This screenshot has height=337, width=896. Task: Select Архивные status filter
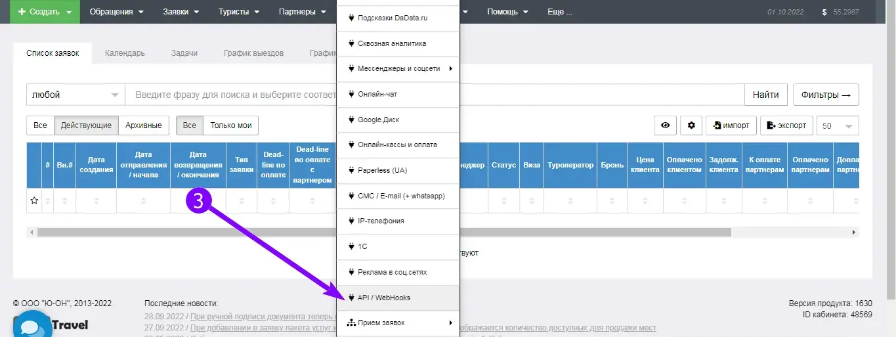[144, 125]
